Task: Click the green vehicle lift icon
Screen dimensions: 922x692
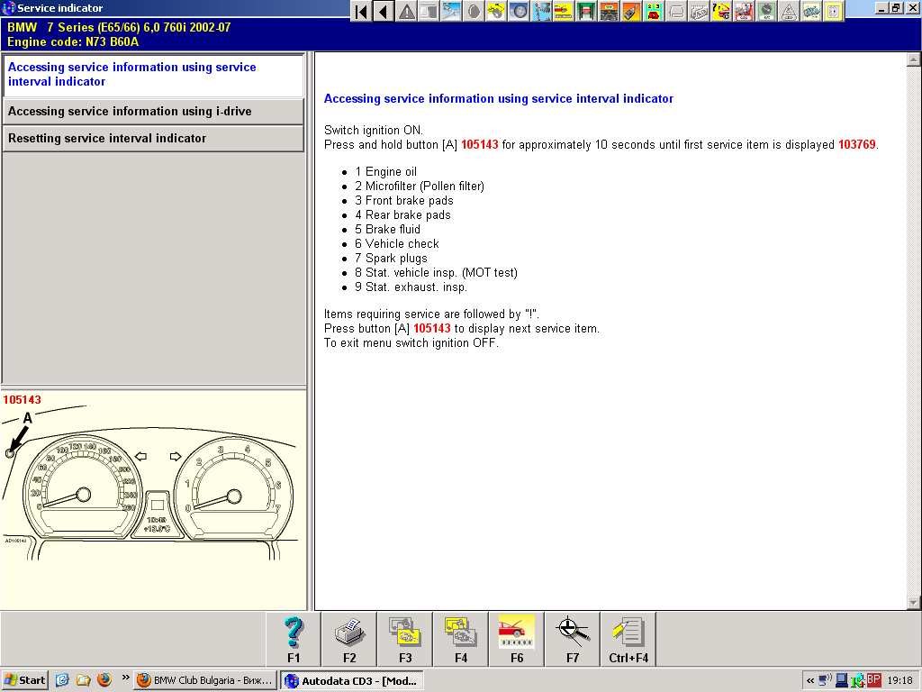Action: 586,11
